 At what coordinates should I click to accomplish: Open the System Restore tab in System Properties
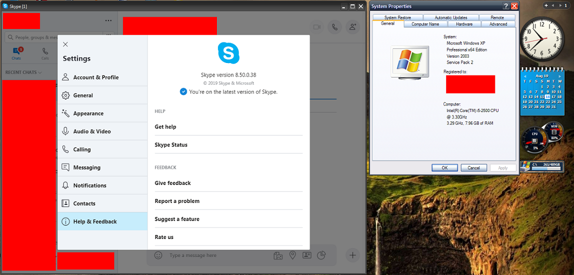(397, 17)
